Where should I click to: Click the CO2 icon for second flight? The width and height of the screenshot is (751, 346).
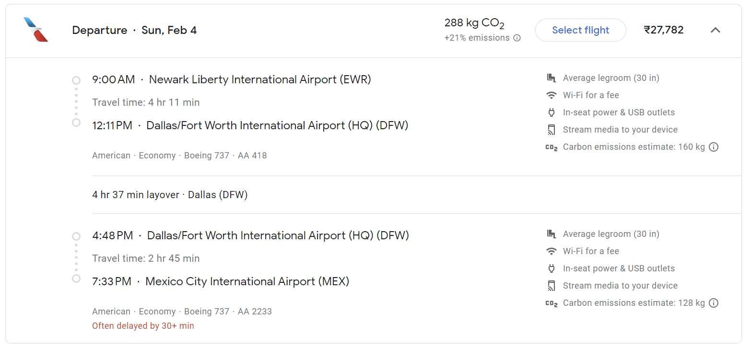pyautogui.click(x=552, y=303)
